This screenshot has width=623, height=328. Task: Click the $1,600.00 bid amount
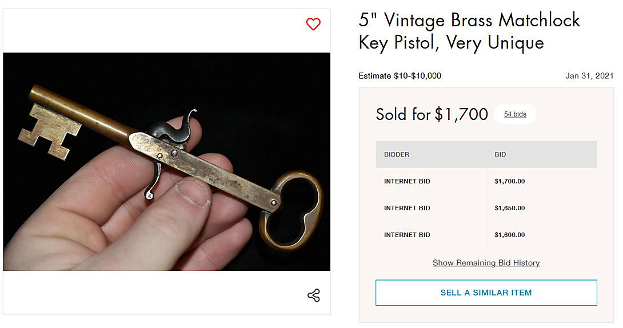[x=509, y=235]
